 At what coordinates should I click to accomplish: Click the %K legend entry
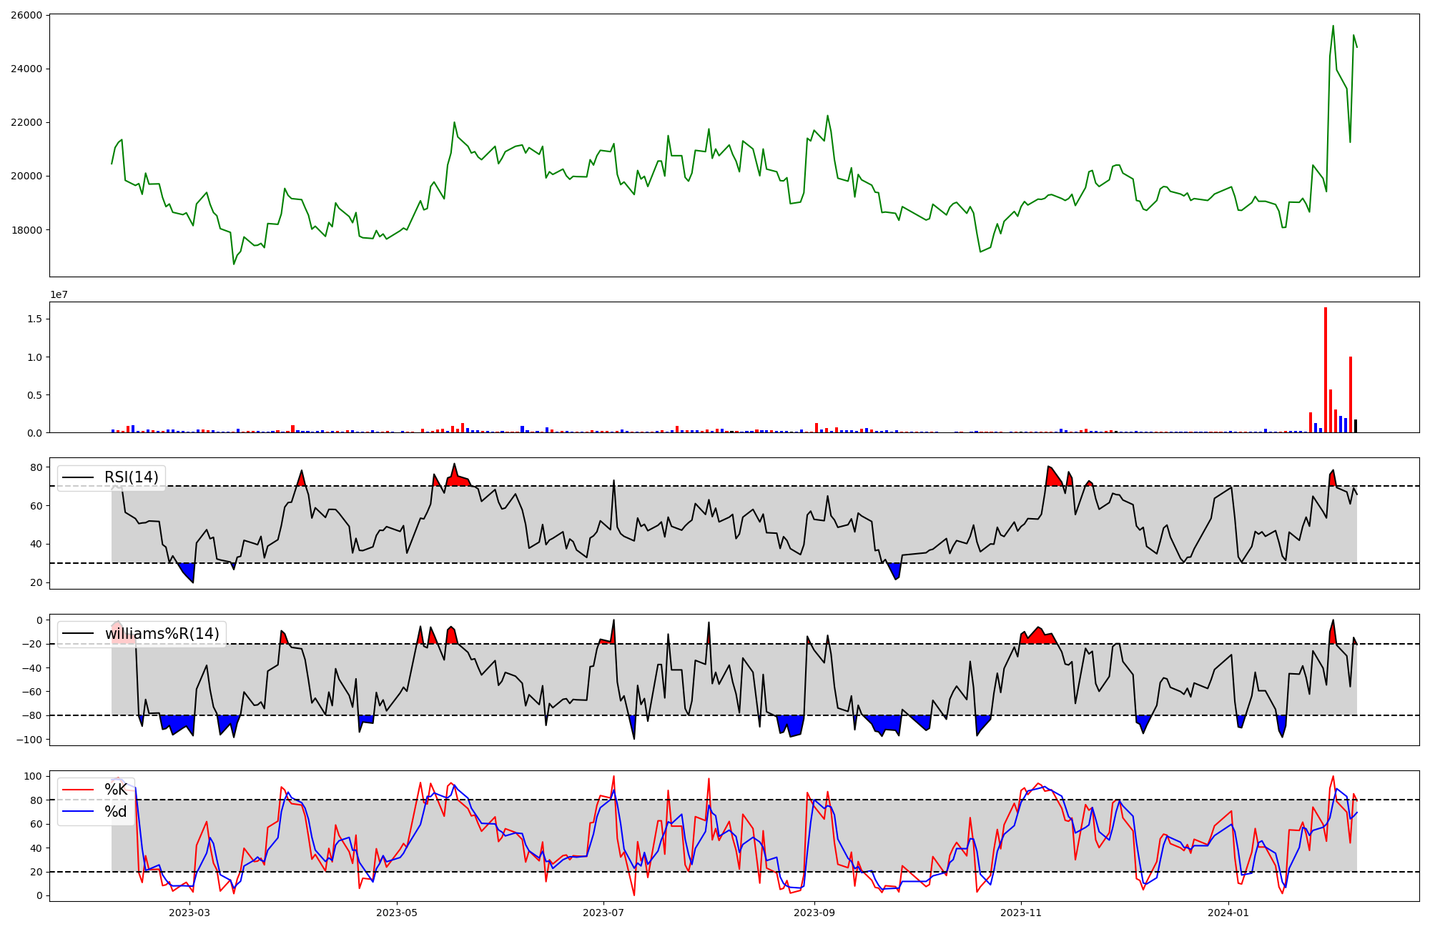click(116, 790)
